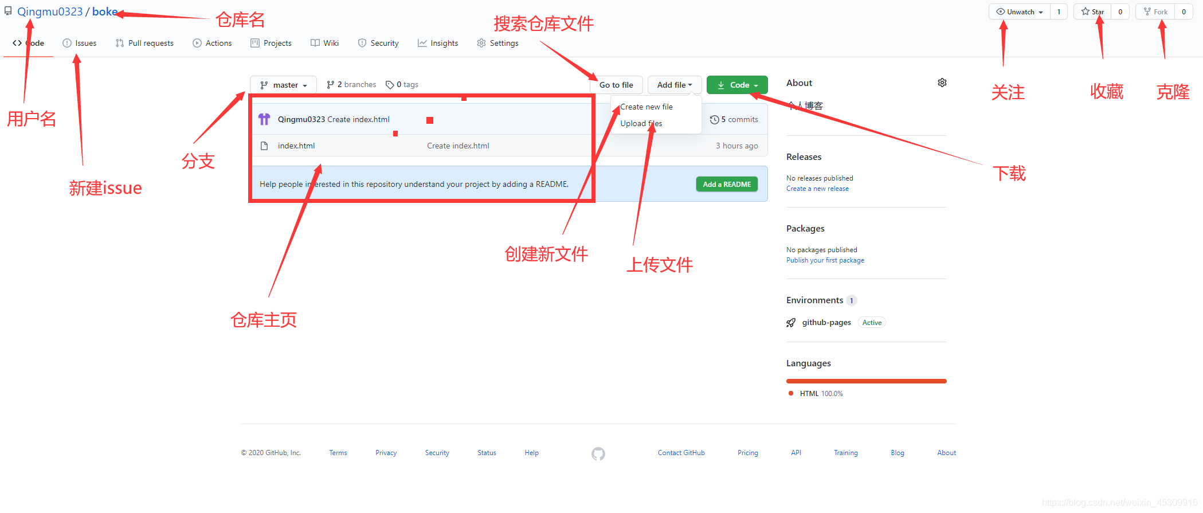Edit About details via gear icon
The image size is (1203, 513).
[x=942, y=83]
